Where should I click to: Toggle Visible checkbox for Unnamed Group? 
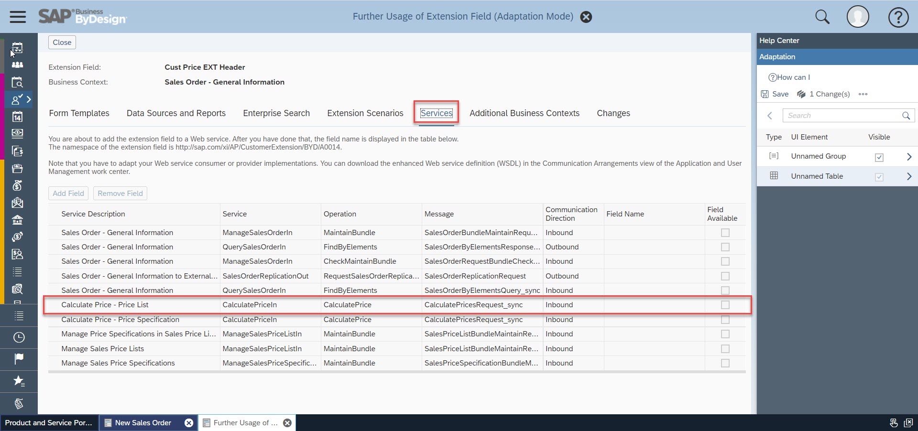coord(879,157)
